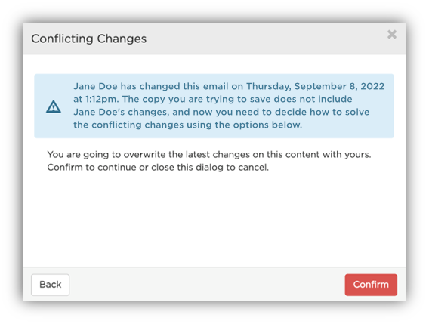Click the footer area between Back and Confirm

(207, 285)
